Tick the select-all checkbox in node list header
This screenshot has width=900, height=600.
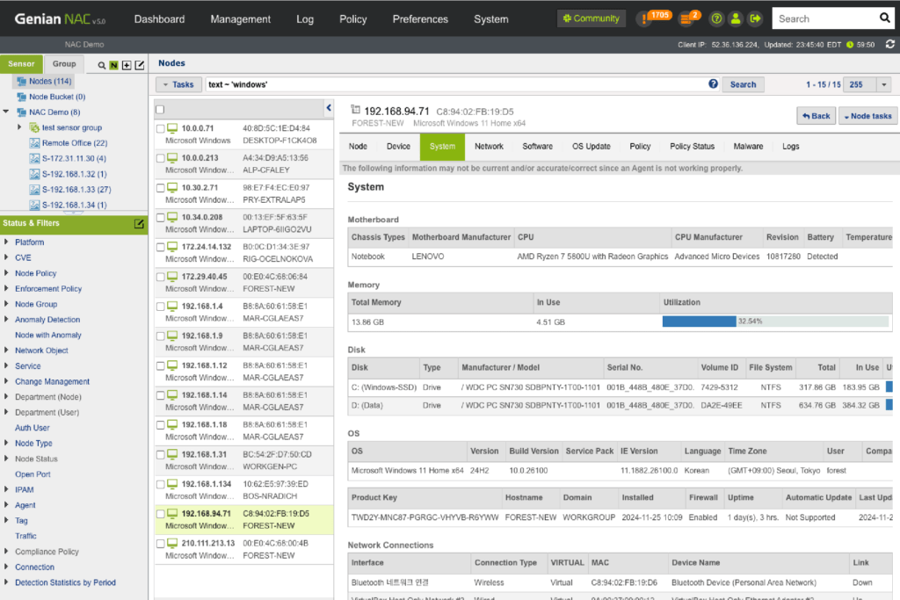pyautogui.click(x=160, y=110)
